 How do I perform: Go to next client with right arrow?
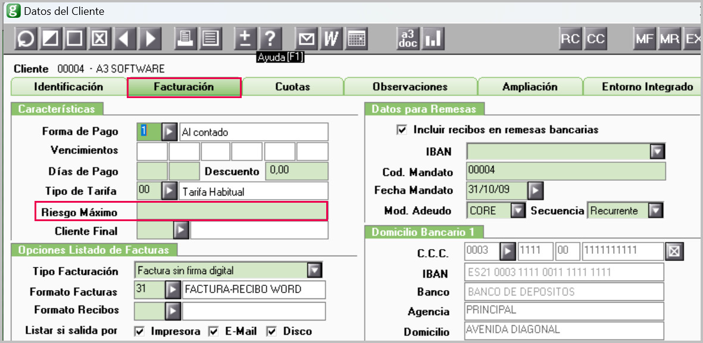coord(150,39)
